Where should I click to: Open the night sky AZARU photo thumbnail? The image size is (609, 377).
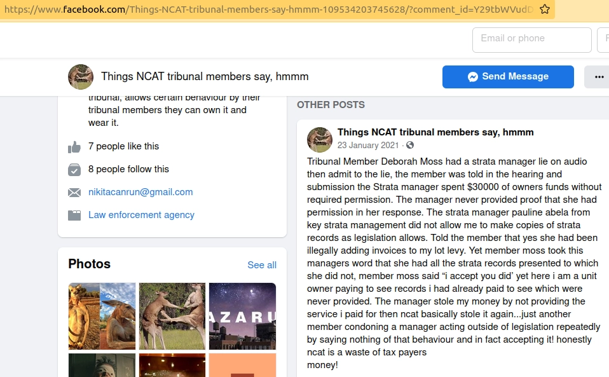(x=242, y=316)
